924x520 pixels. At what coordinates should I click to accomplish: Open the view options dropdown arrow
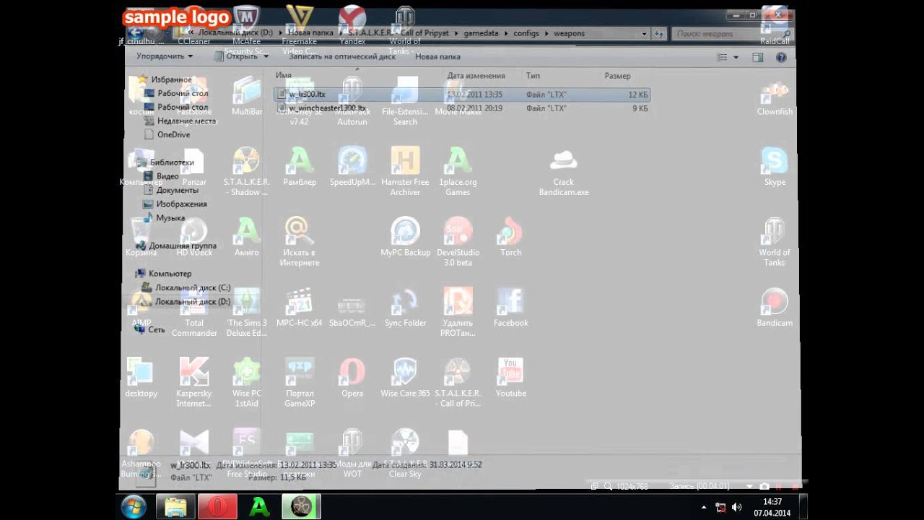pos(736,57)
